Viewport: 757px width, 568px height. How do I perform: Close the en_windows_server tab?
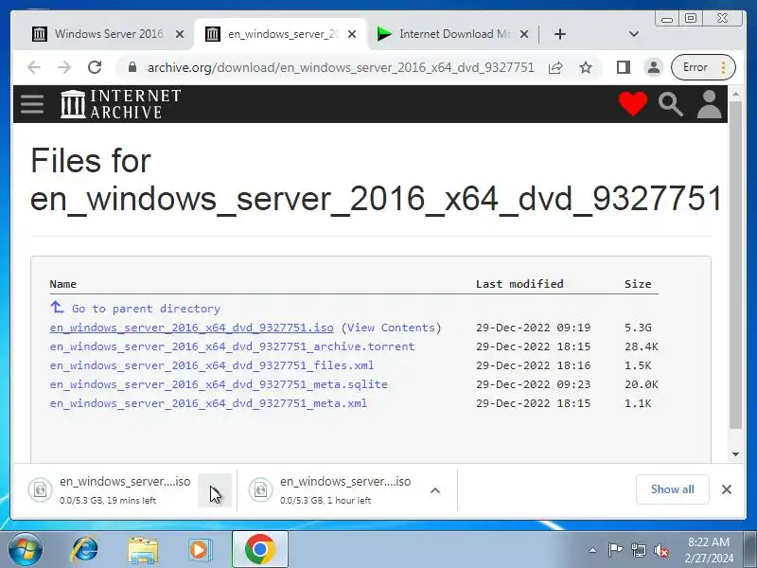coord(352,34)
